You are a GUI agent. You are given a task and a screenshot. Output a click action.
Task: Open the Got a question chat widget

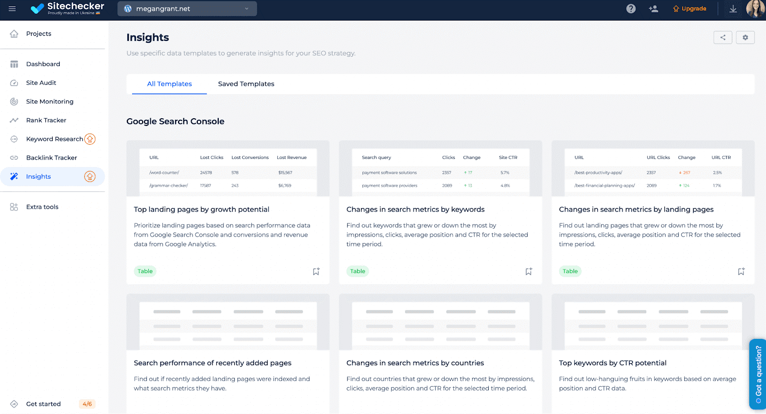(x=758, y=374)
